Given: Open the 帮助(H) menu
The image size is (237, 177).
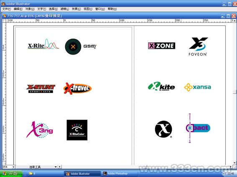Looking at the screenshot, I should 112,9.
